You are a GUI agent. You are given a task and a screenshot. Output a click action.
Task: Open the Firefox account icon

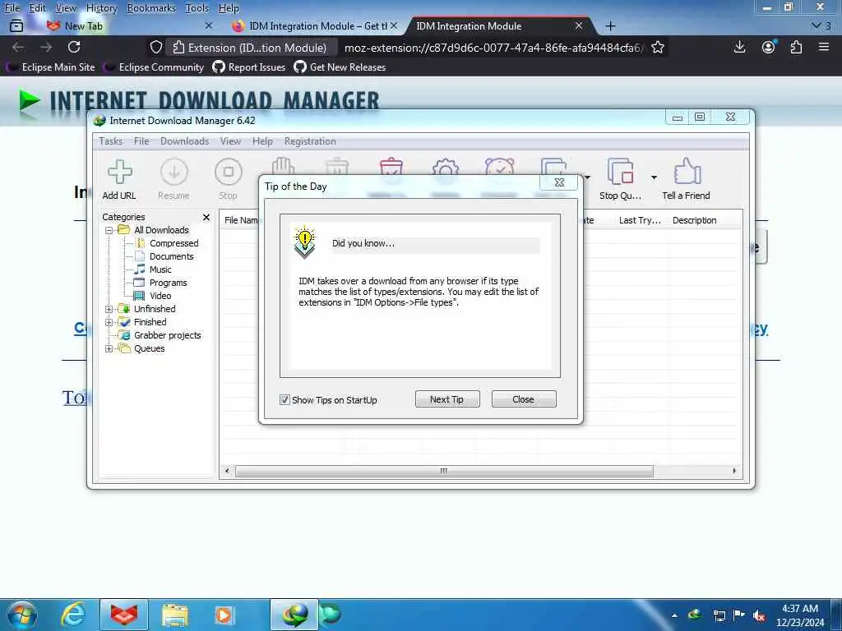[x=769, y=47]
